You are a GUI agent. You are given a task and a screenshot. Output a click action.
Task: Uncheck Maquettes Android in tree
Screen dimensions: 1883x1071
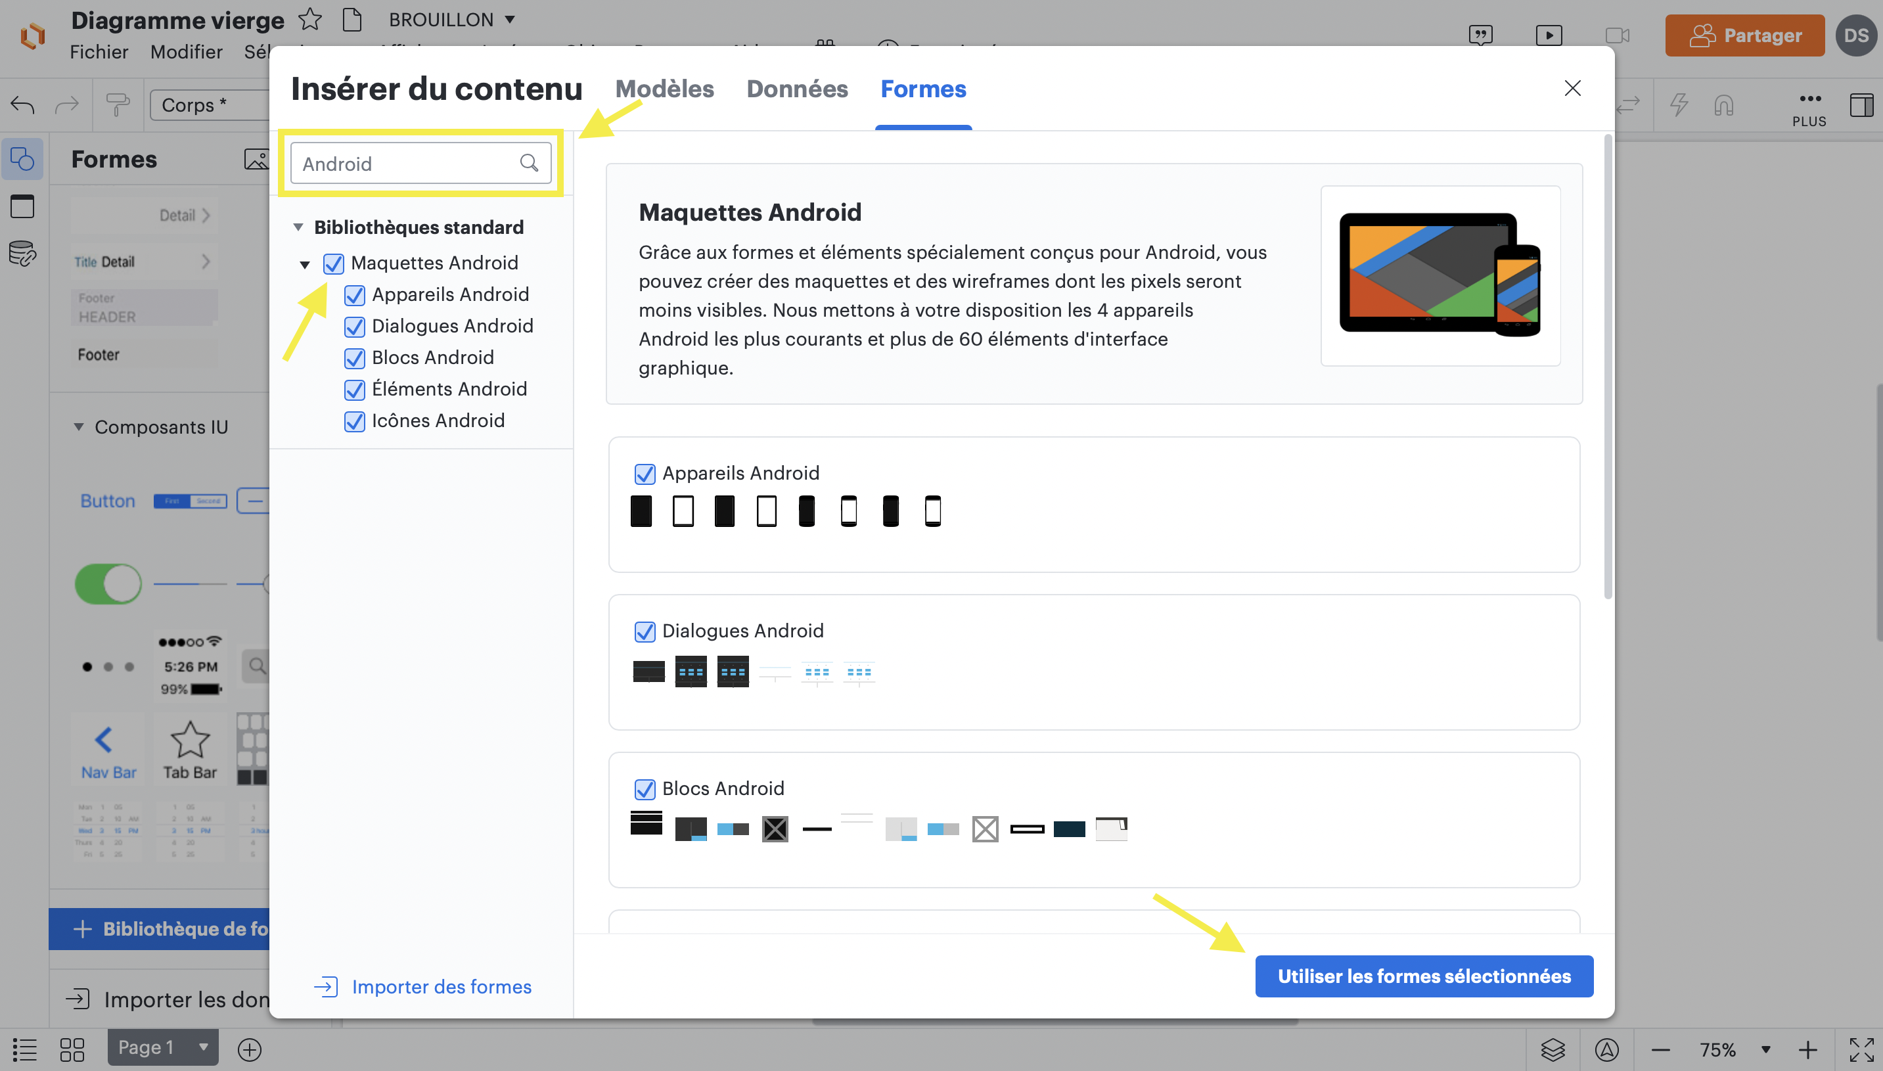[x=333, y=263]
